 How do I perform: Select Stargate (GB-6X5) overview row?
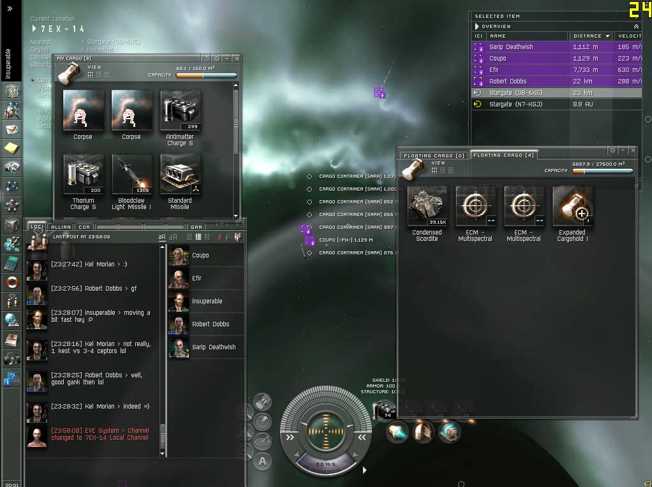(556, 92)
